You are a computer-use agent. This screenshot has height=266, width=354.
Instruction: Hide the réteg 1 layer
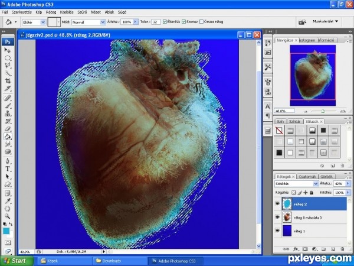click(277, 231)
